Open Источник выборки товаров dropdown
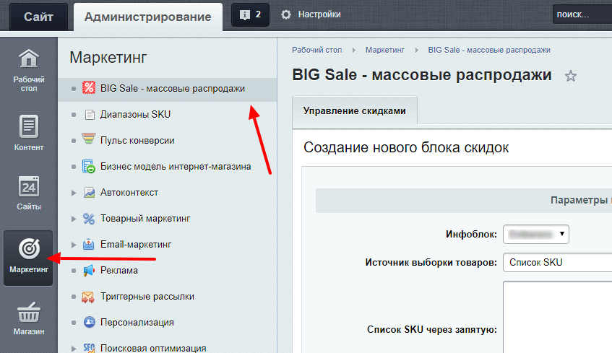 [556, 262]
